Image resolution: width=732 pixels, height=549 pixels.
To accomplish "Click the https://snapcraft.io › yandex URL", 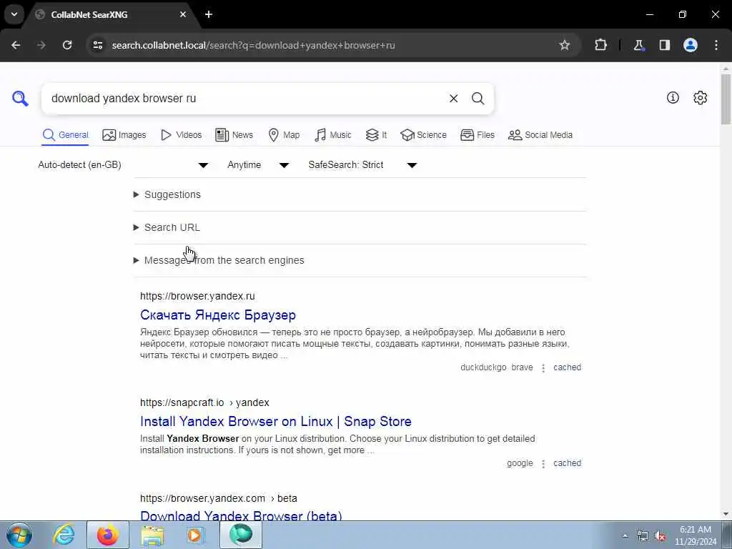I will tap(204, 402).
